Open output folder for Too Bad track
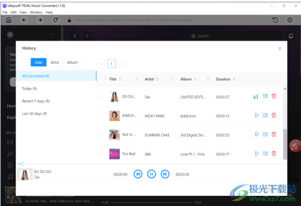The width and height of the screenshot is (301, 206). point(265,153)
